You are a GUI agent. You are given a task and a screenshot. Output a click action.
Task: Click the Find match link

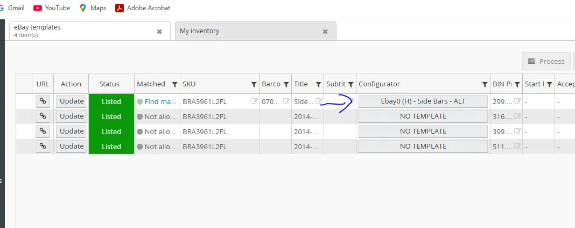[x=160, y=101]
